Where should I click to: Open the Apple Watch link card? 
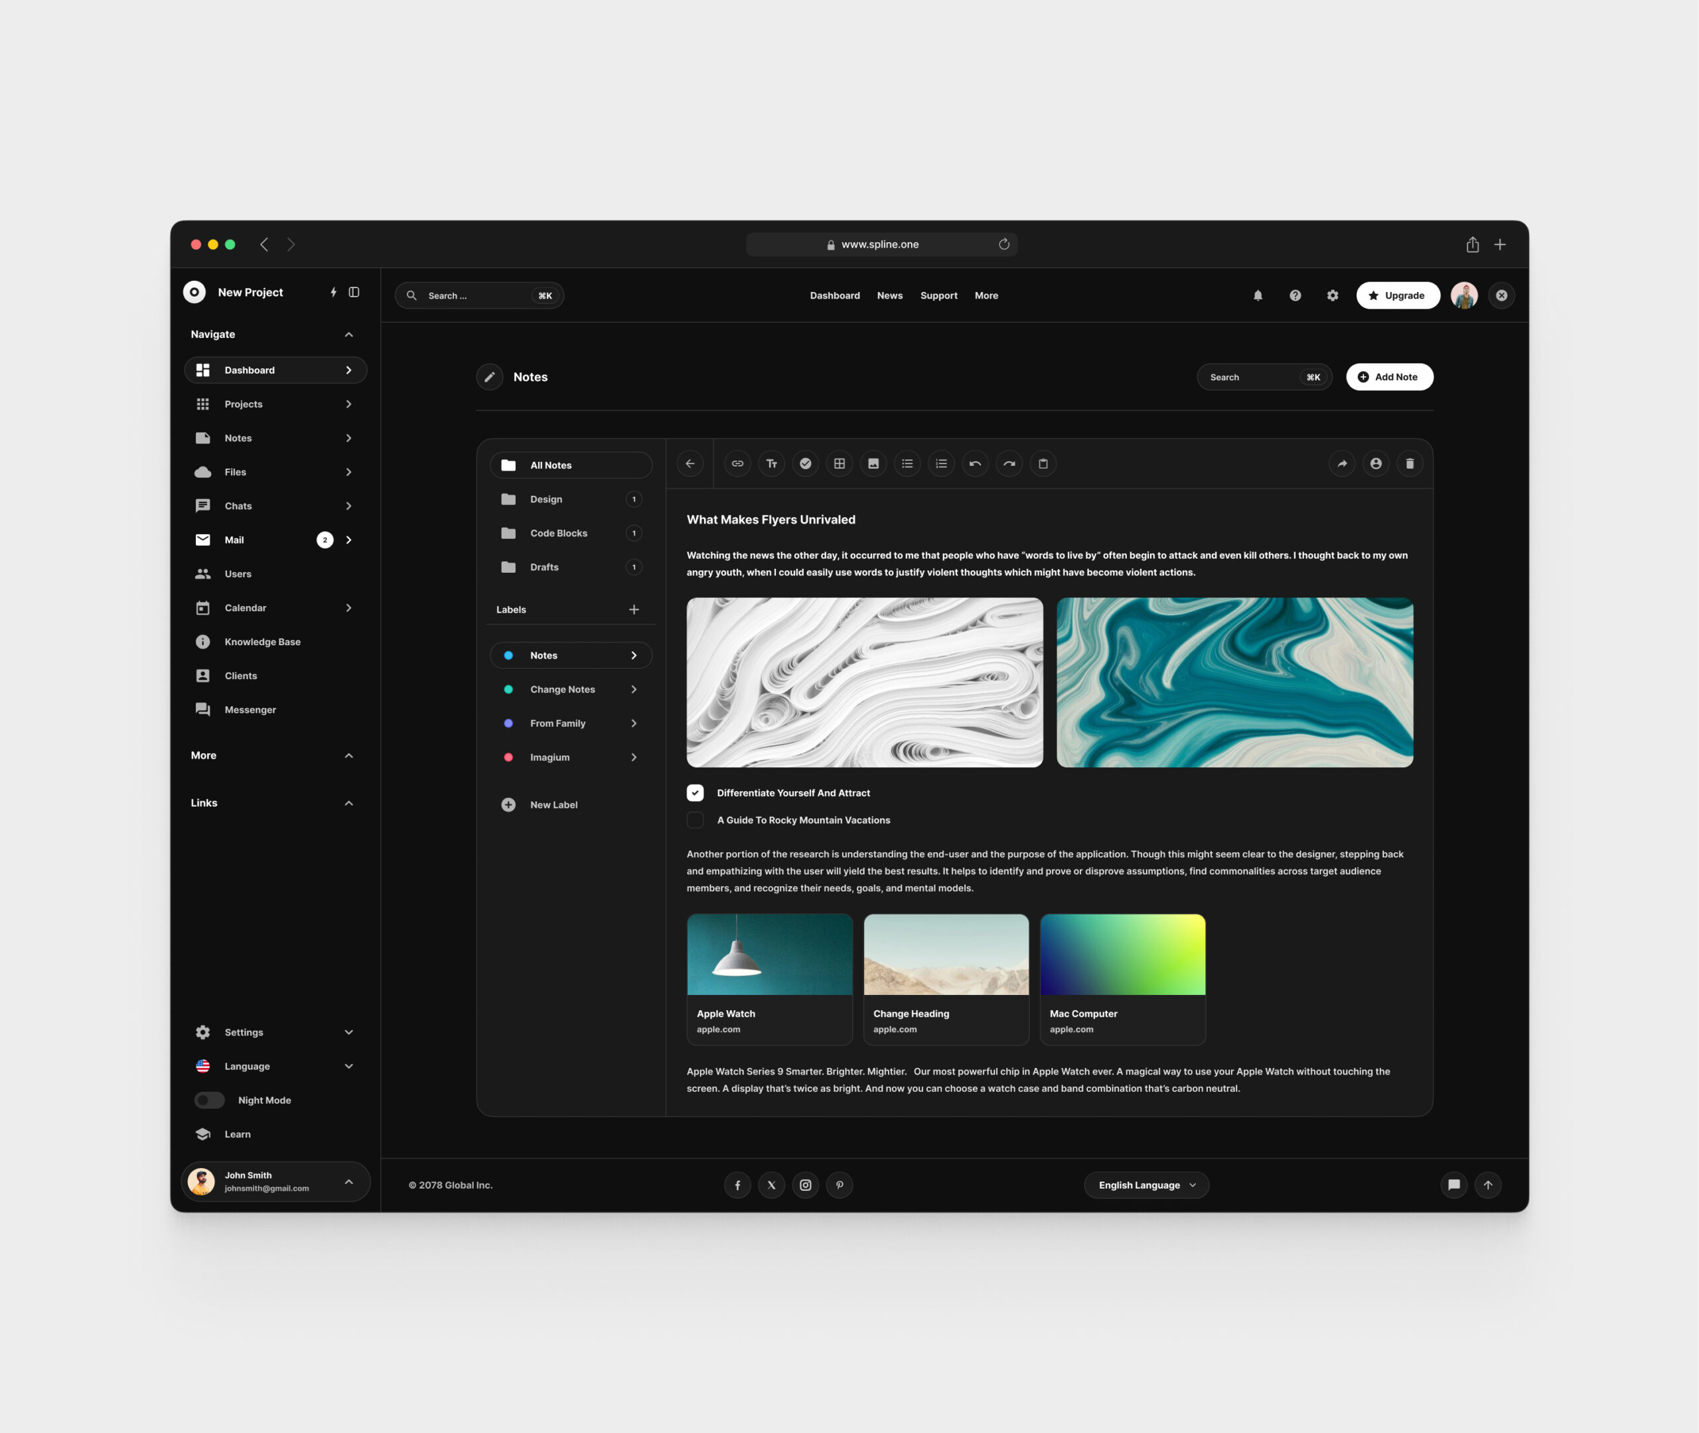pos(770,980)
